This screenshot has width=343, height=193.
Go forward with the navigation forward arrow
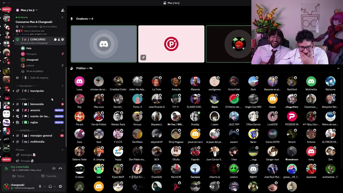pyautogui.click(x=9, y=3)
